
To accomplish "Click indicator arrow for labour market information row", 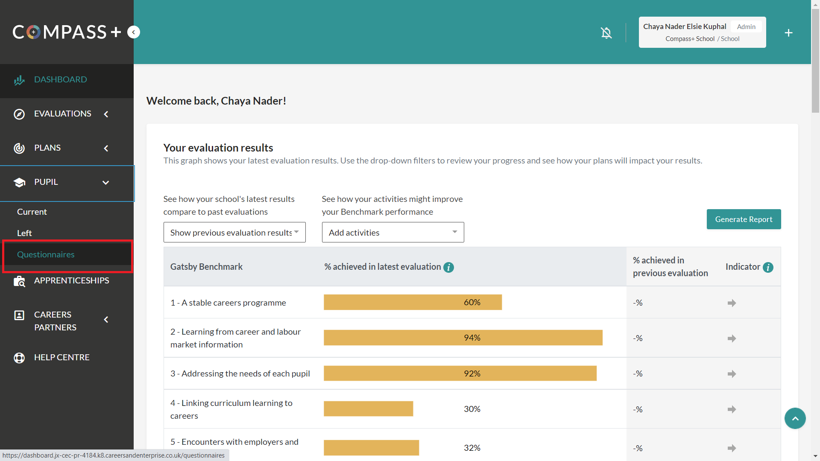I will click(x=732, y=338).
